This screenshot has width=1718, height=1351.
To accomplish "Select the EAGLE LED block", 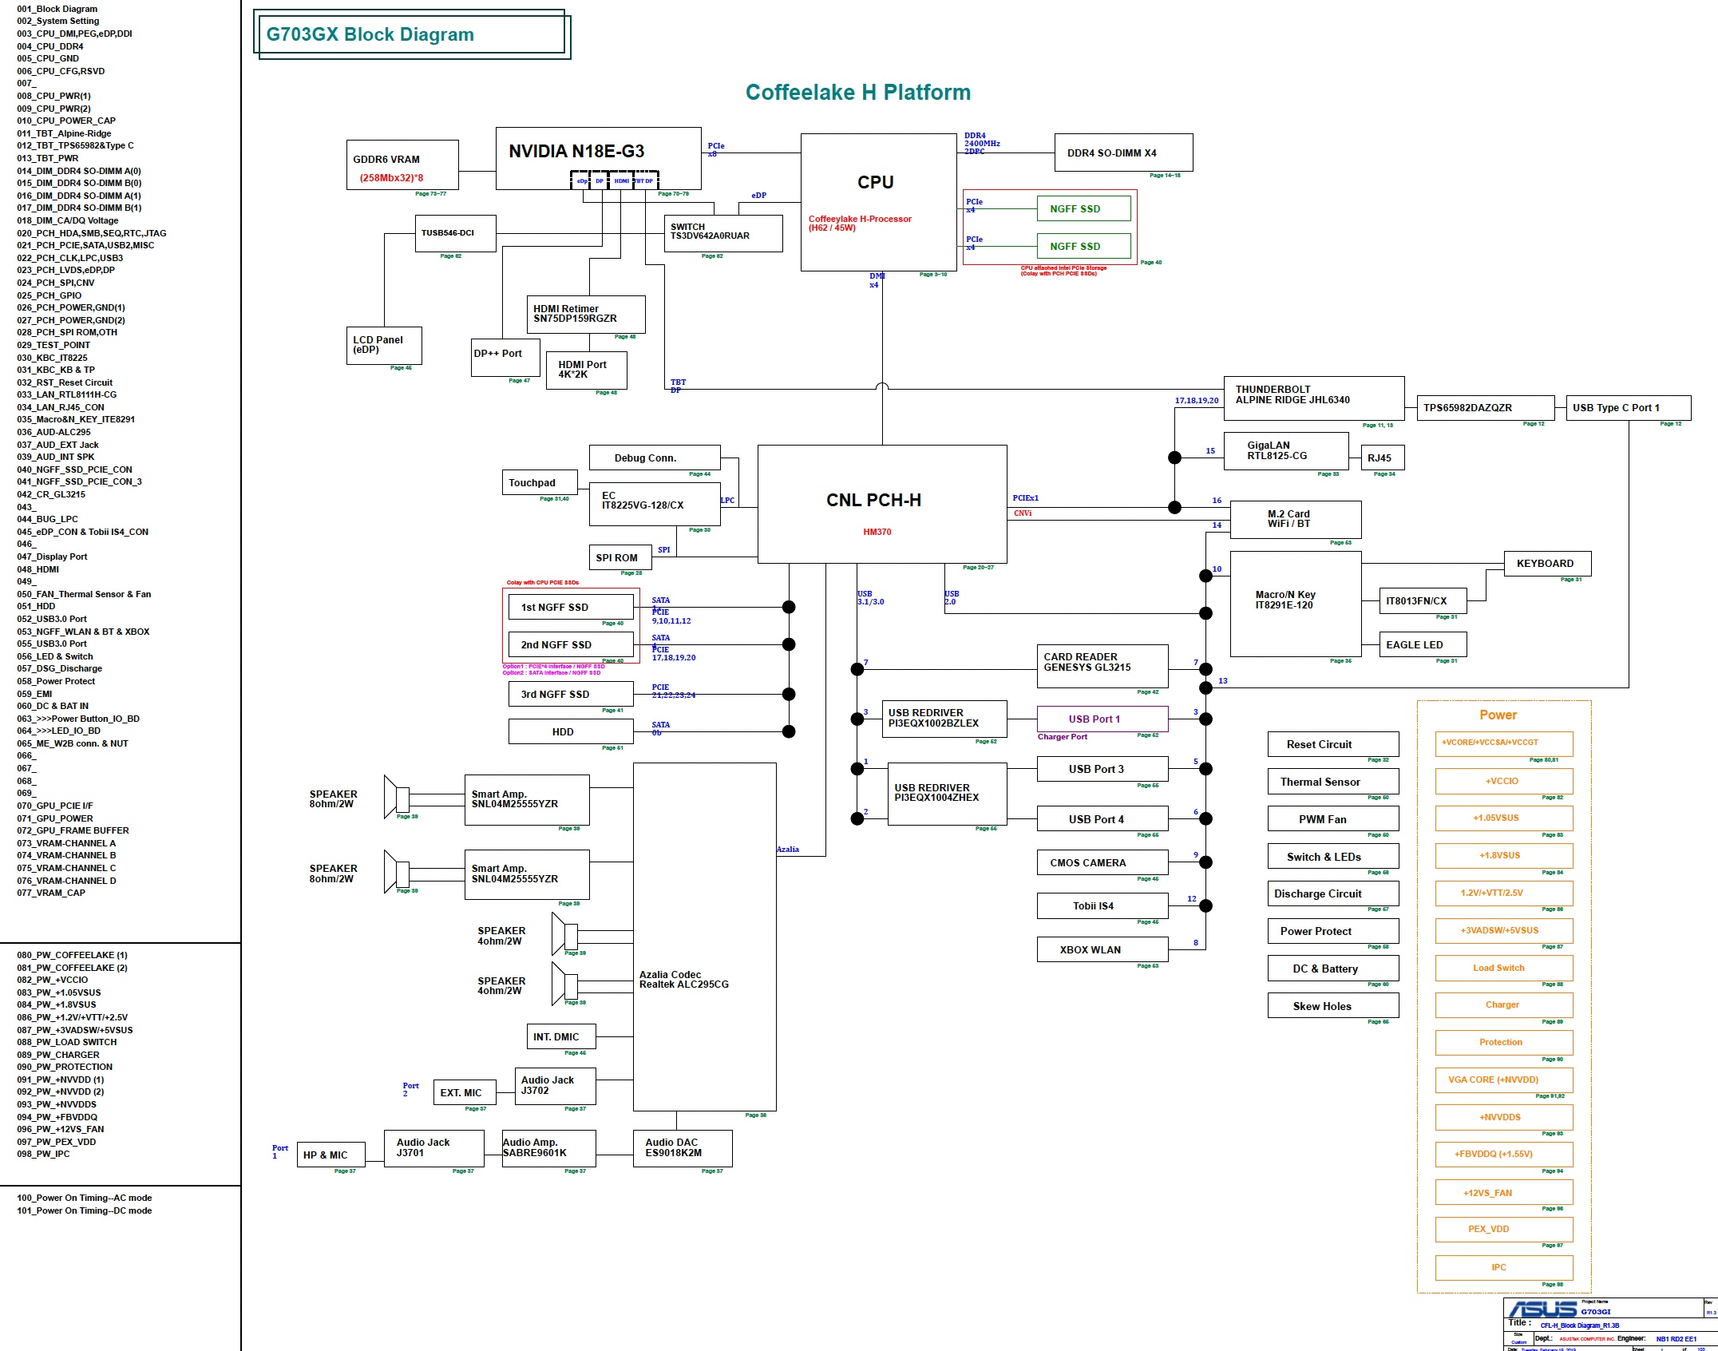I will pos(1423,644).
